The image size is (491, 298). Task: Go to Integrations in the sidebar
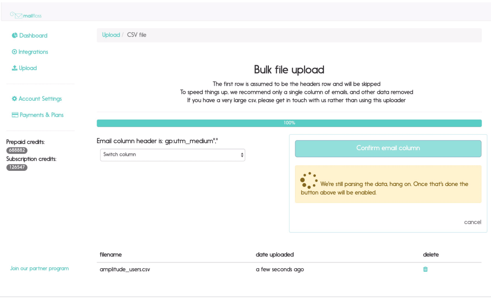33,52
